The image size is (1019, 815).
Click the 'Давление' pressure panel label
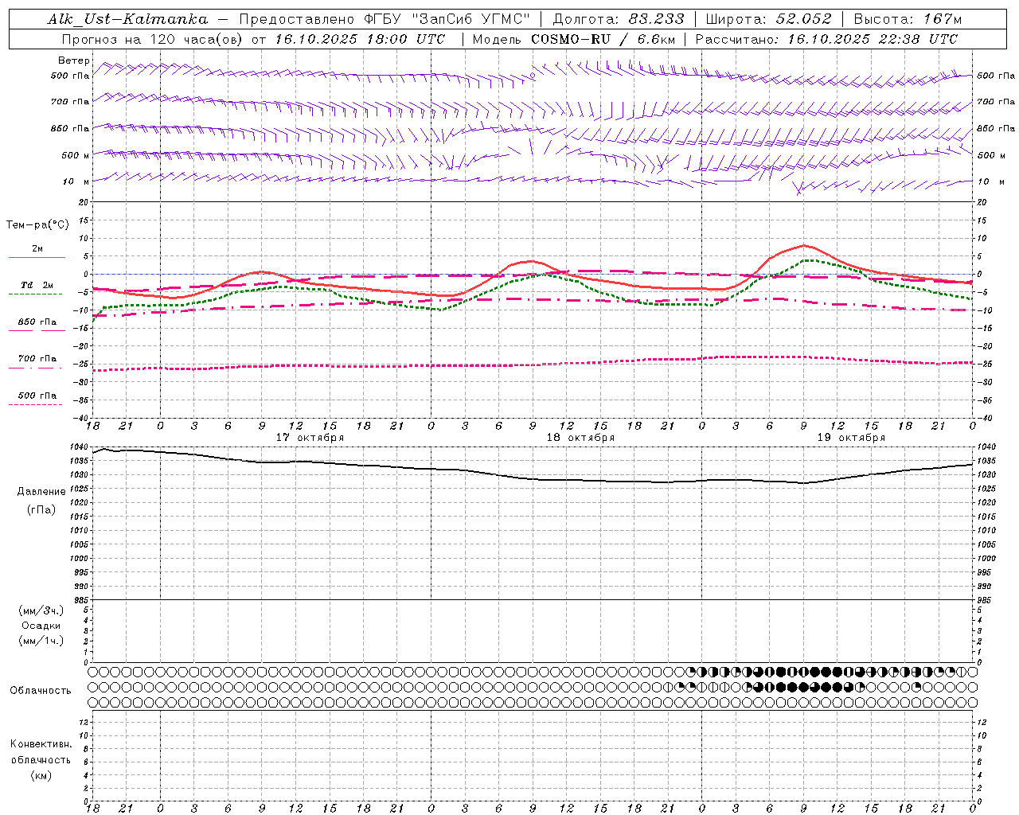(x=41, y=492)
